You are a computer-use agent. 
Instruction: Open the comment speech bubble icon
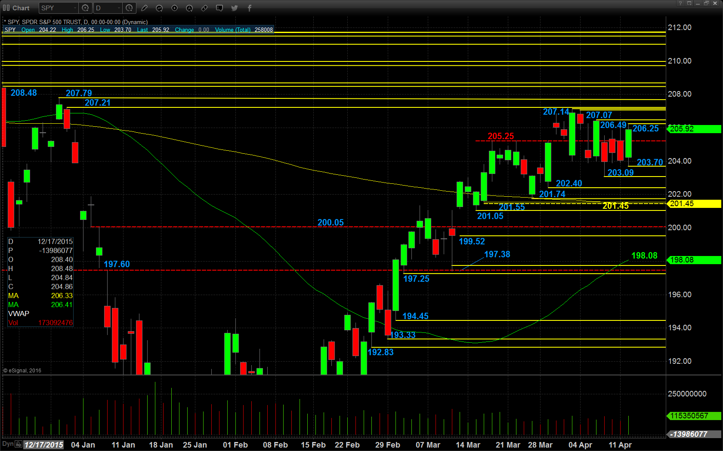tap(219, 8)
